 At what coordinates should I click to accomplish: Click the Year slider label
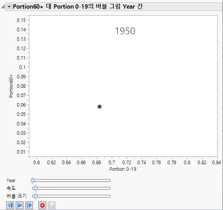click(x=11, y=181)
